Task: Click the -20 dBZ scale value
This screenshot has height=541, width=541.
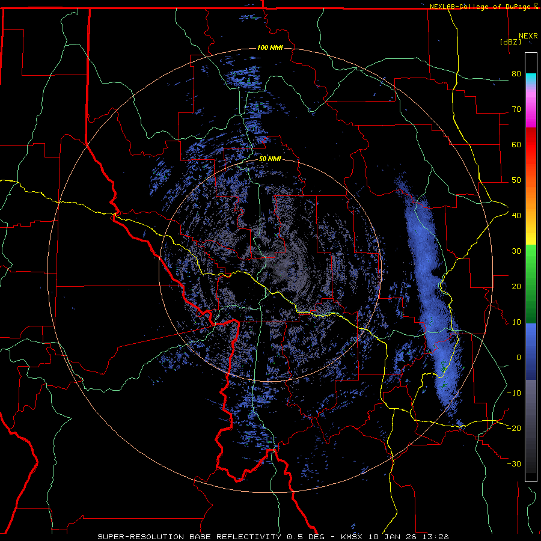Action: pos(514,428)
